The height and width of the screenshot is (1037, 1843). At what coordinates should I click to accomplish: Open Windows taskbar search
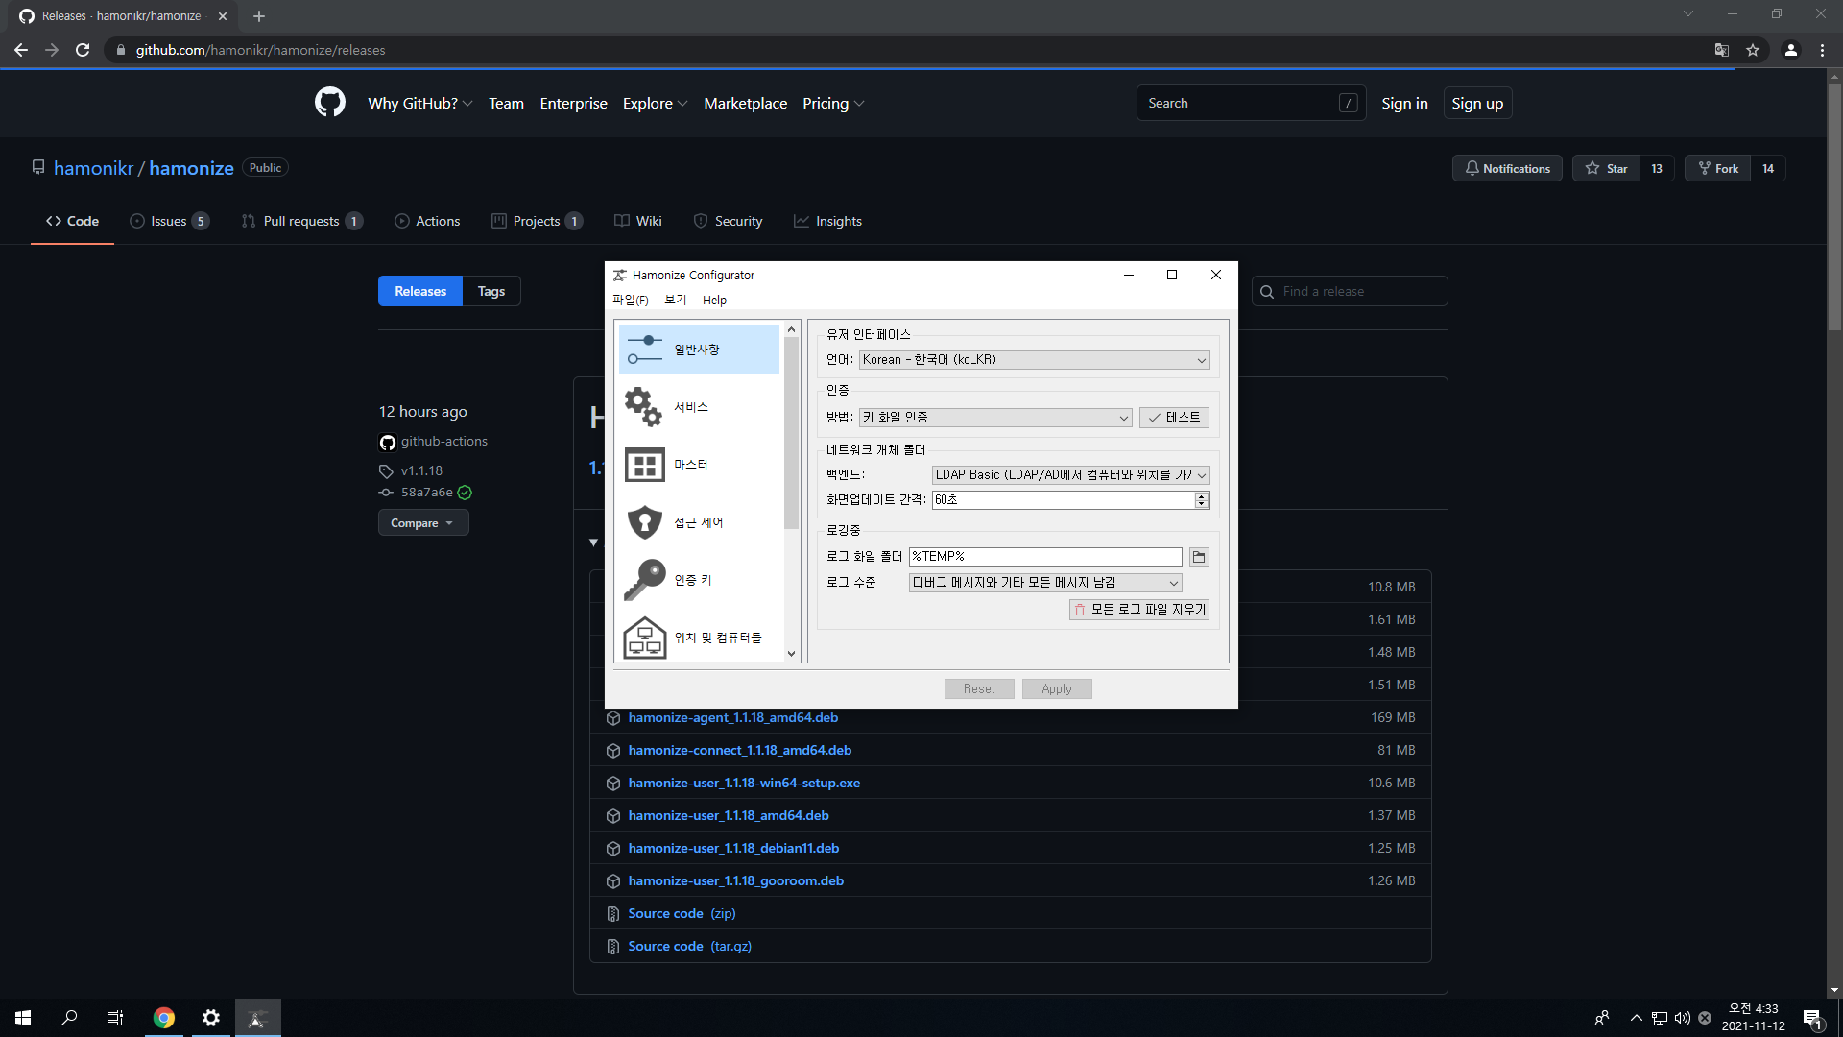(x=69, y=1018)
